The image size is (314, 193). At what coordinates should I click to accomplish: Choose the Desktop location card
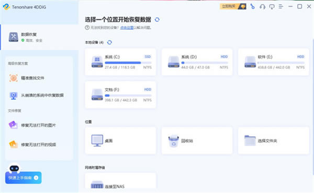(x=120, y=140)
